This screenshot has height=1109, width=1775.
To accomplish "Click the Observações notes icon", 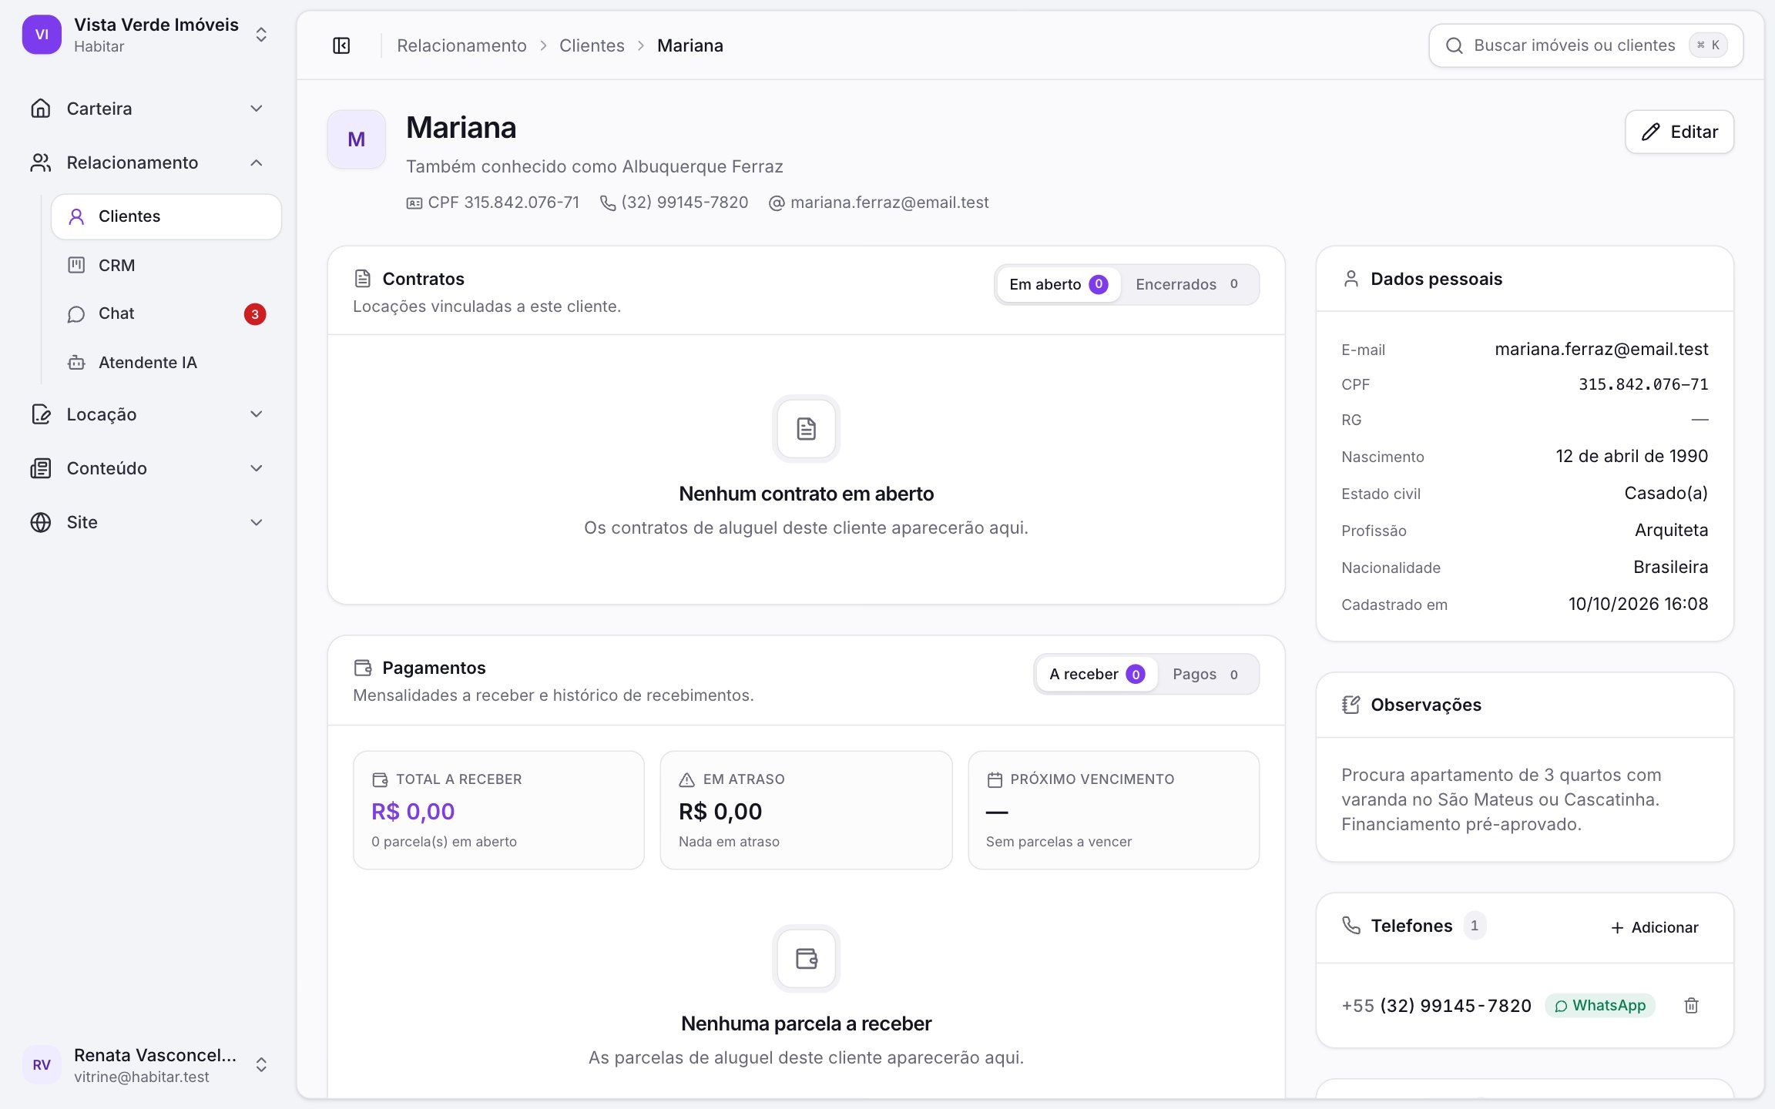I will tap(1351, 705).
